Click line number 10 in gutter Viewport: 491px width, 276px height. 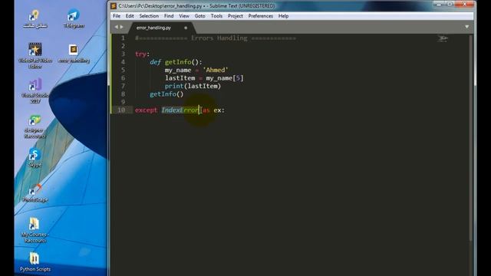tap(121, 110)
